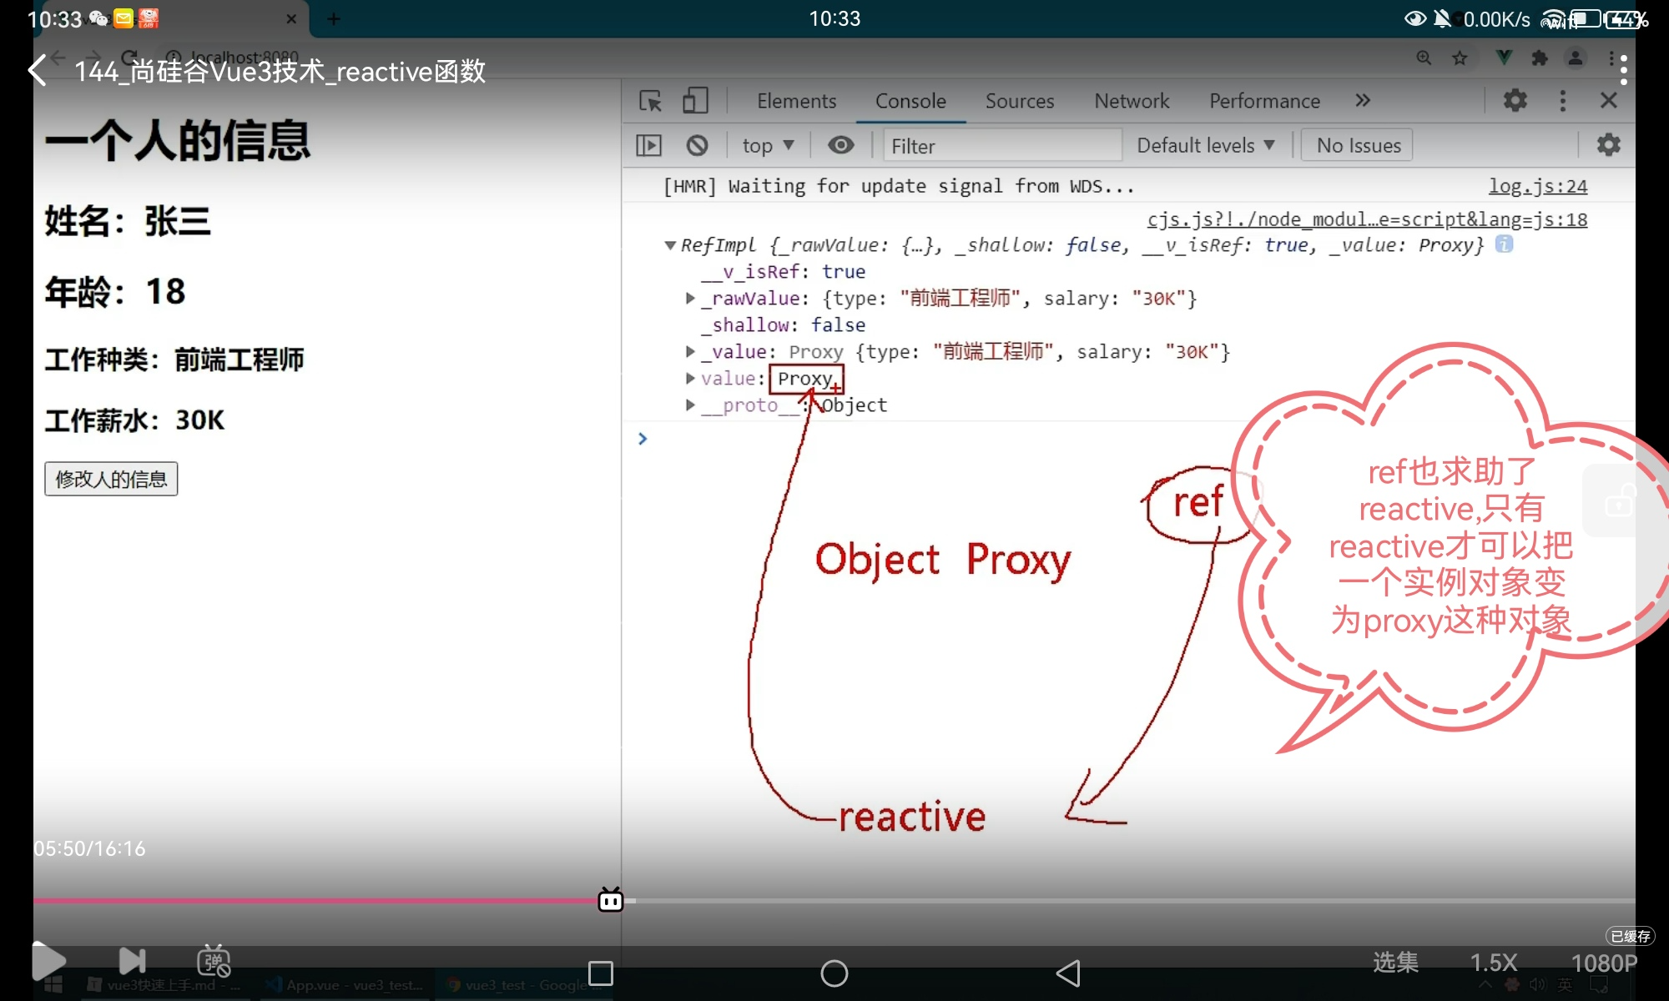Click the inspect element cursor icon
Viewport: 1669px width, 1001px height.
(650, 101)
